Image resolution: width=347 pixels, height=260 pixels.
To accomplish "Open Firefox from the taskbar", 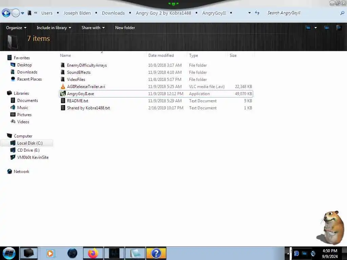I will click(x=93, y=253).
